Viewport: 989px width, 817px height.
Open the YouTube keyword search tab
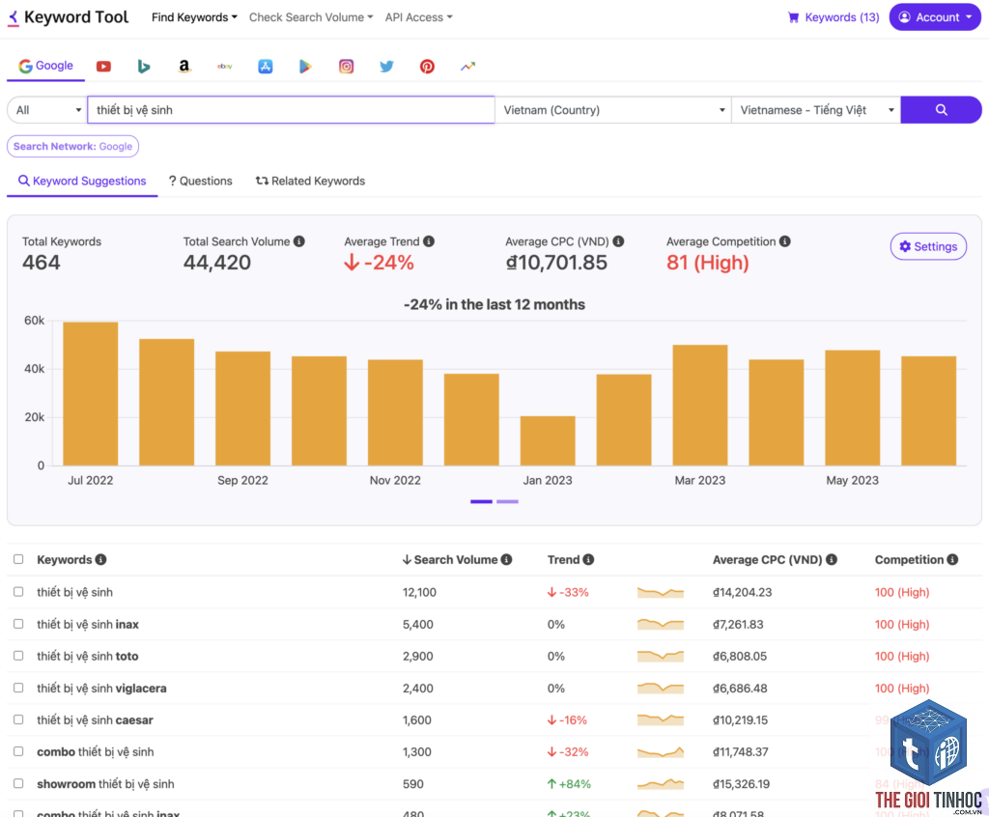pyautogui.click(x=103, y=67)
